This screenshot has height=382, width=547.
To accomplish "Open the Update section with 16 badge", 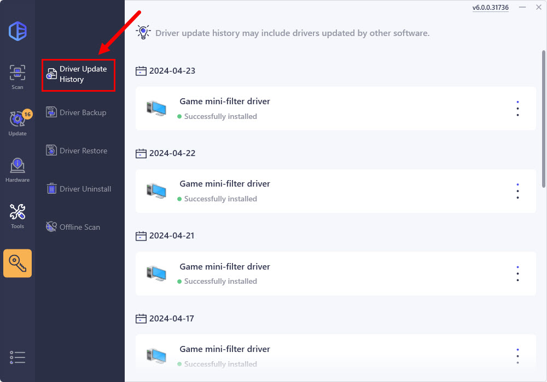I will [x=18, y=122].
